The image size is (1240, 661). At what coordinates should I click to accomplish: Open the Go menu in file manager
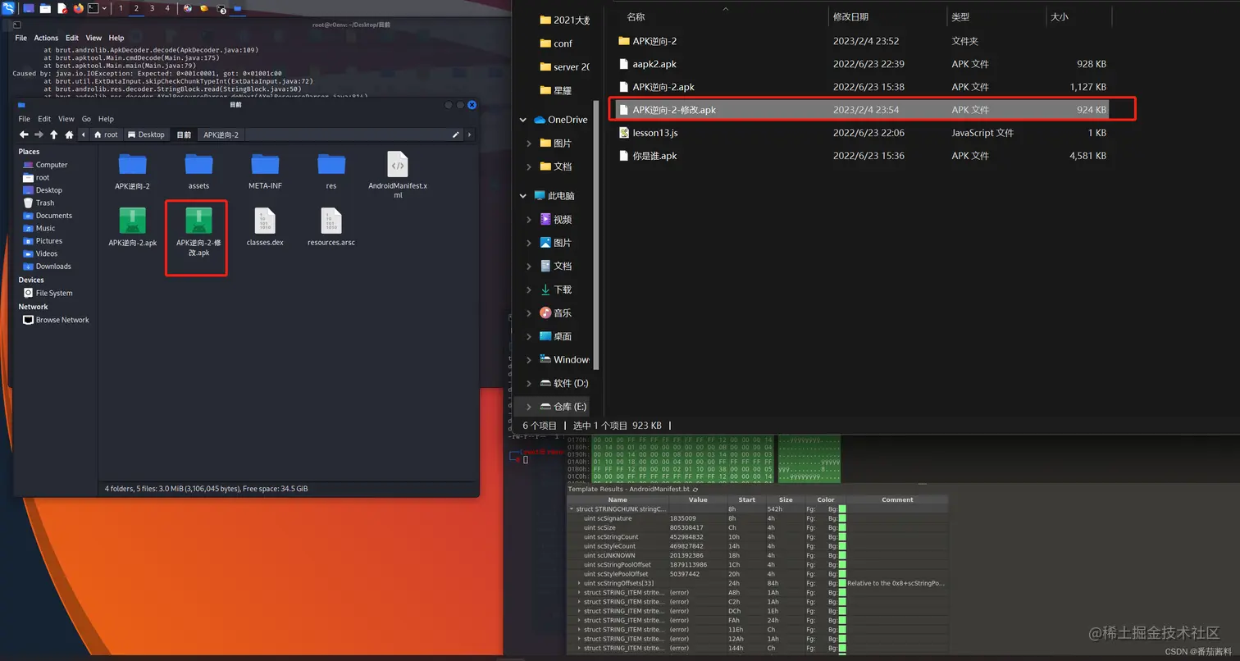click(x=86, y=119)
